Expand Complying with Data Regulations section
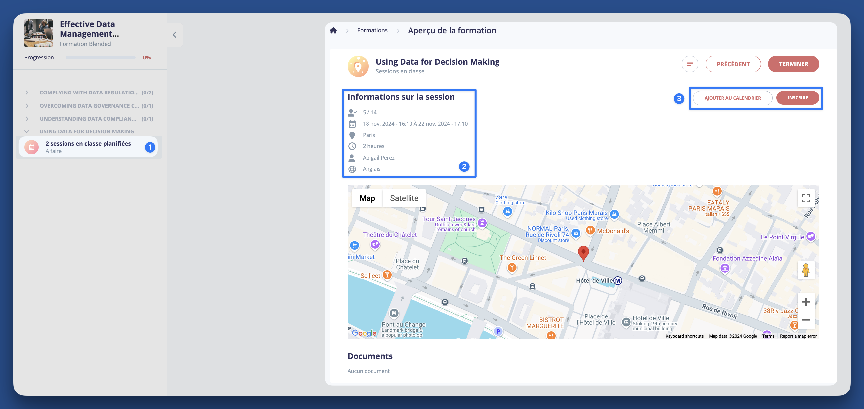 pos(27,93)
